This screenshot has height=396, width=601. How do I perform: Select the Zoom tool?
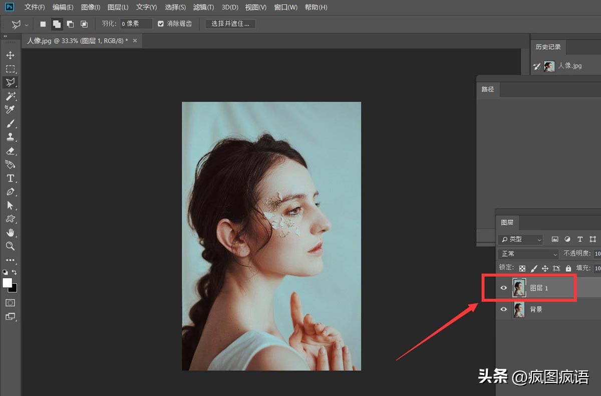point(10,246)
